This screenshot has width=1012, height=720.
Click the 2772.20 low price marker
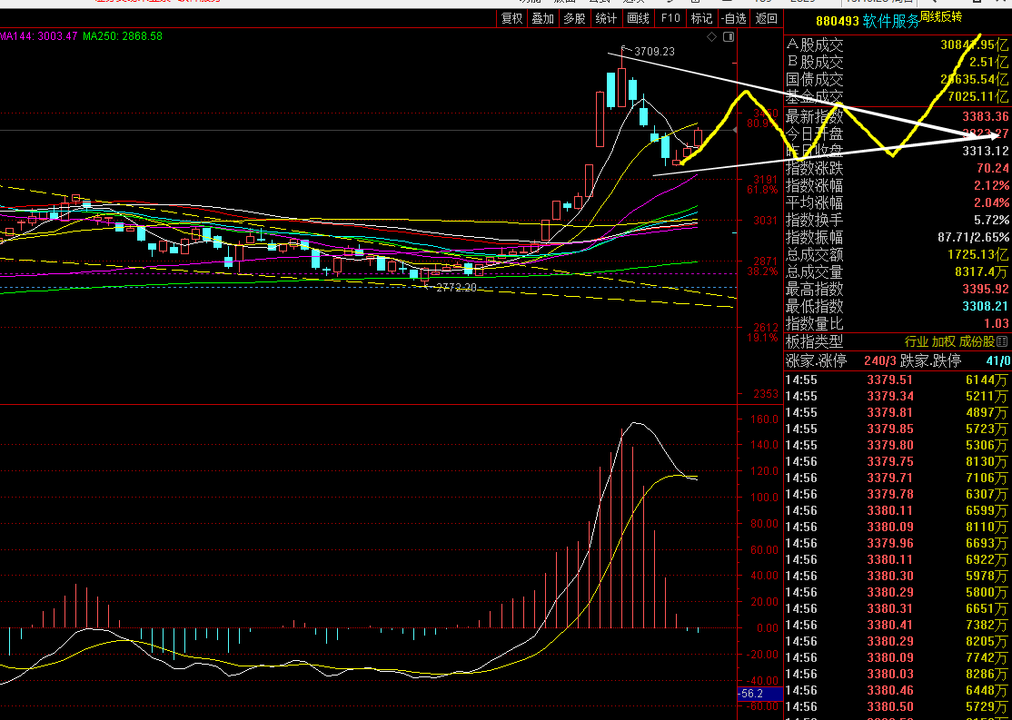tap(456, 288)
